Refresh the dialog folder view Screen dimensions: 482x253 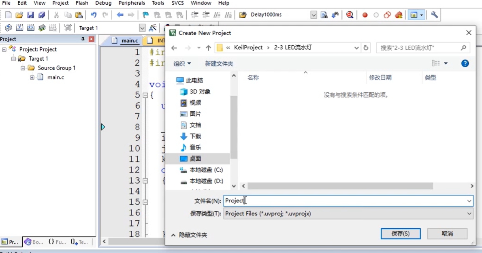pyautogui.click(x=366, y=48)
